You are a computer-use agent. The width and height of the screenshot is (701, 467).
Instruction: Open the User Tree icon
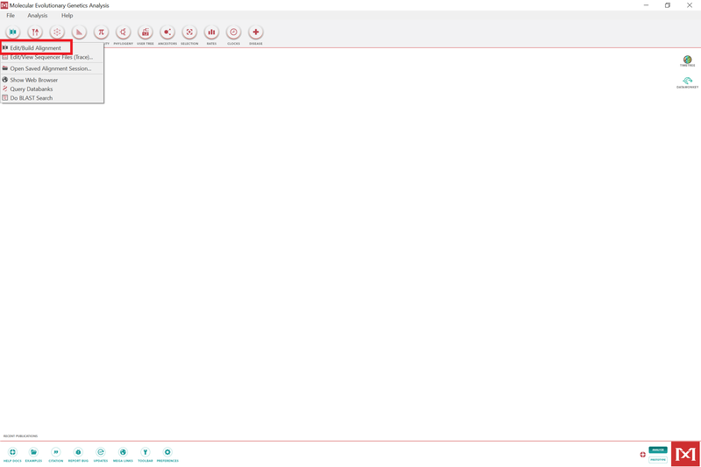(145, 32)
